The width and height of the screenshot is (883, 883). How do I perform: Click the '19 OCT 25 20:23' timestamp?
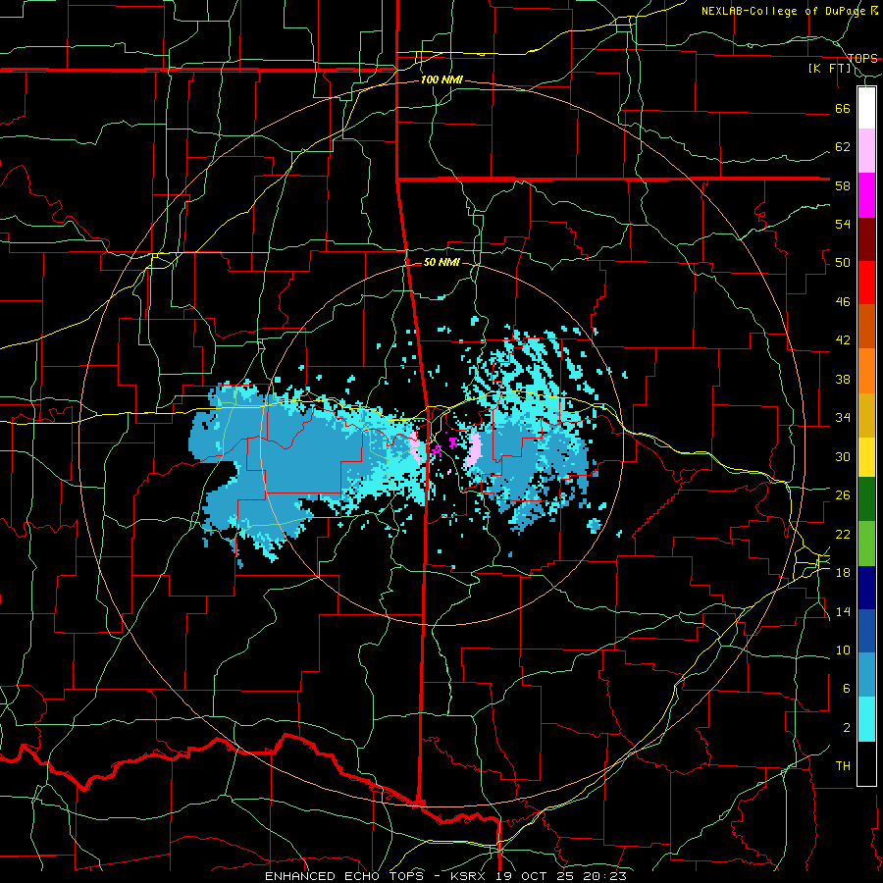tap(561, 876)
